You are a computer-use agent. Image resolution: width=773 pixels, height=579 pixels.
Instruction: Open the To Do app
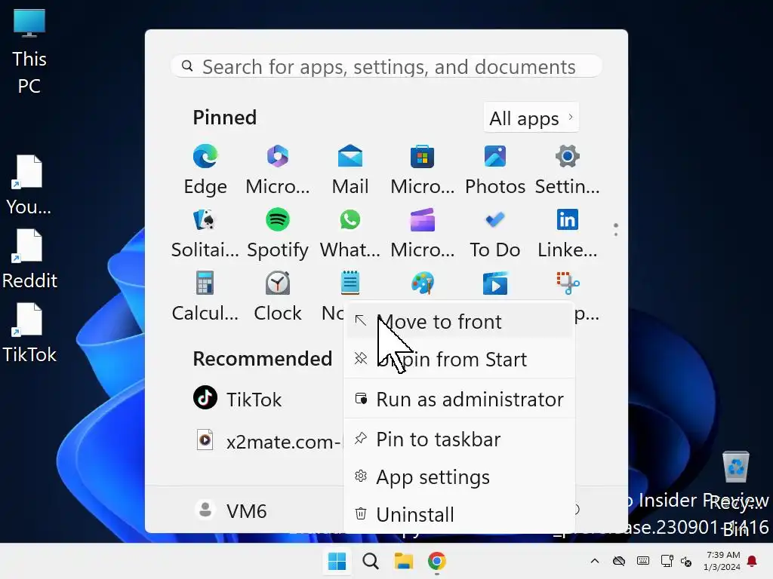tap(495, 234)
